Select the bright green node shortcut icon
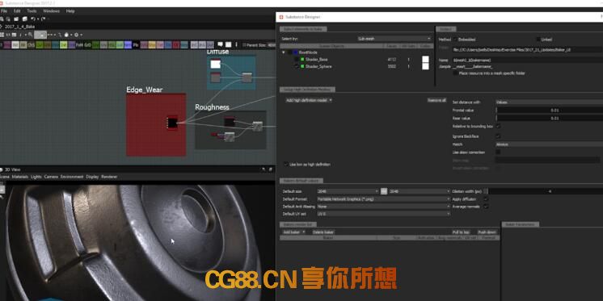Screen dimensions: 603x301 pyautogui.click(x=64, y=45)
